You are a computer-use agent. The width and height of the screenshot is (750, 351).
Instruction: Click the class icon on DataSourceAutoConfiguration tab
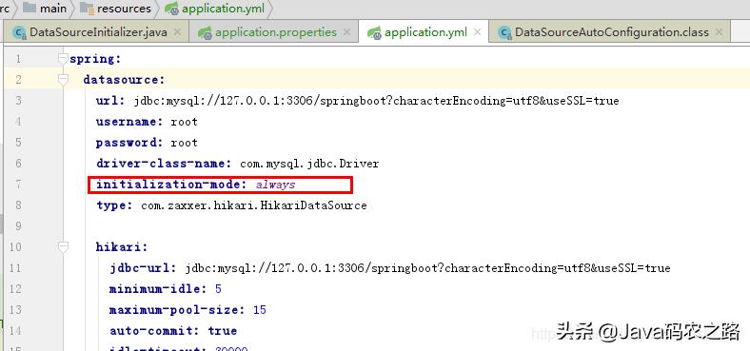504,33
